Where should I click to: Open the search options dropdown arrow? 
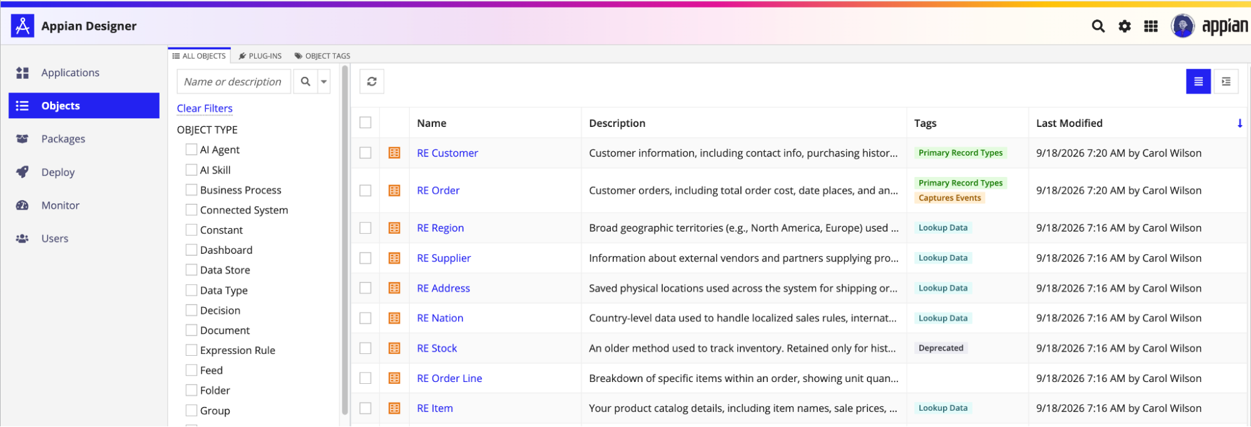[324, 81]
